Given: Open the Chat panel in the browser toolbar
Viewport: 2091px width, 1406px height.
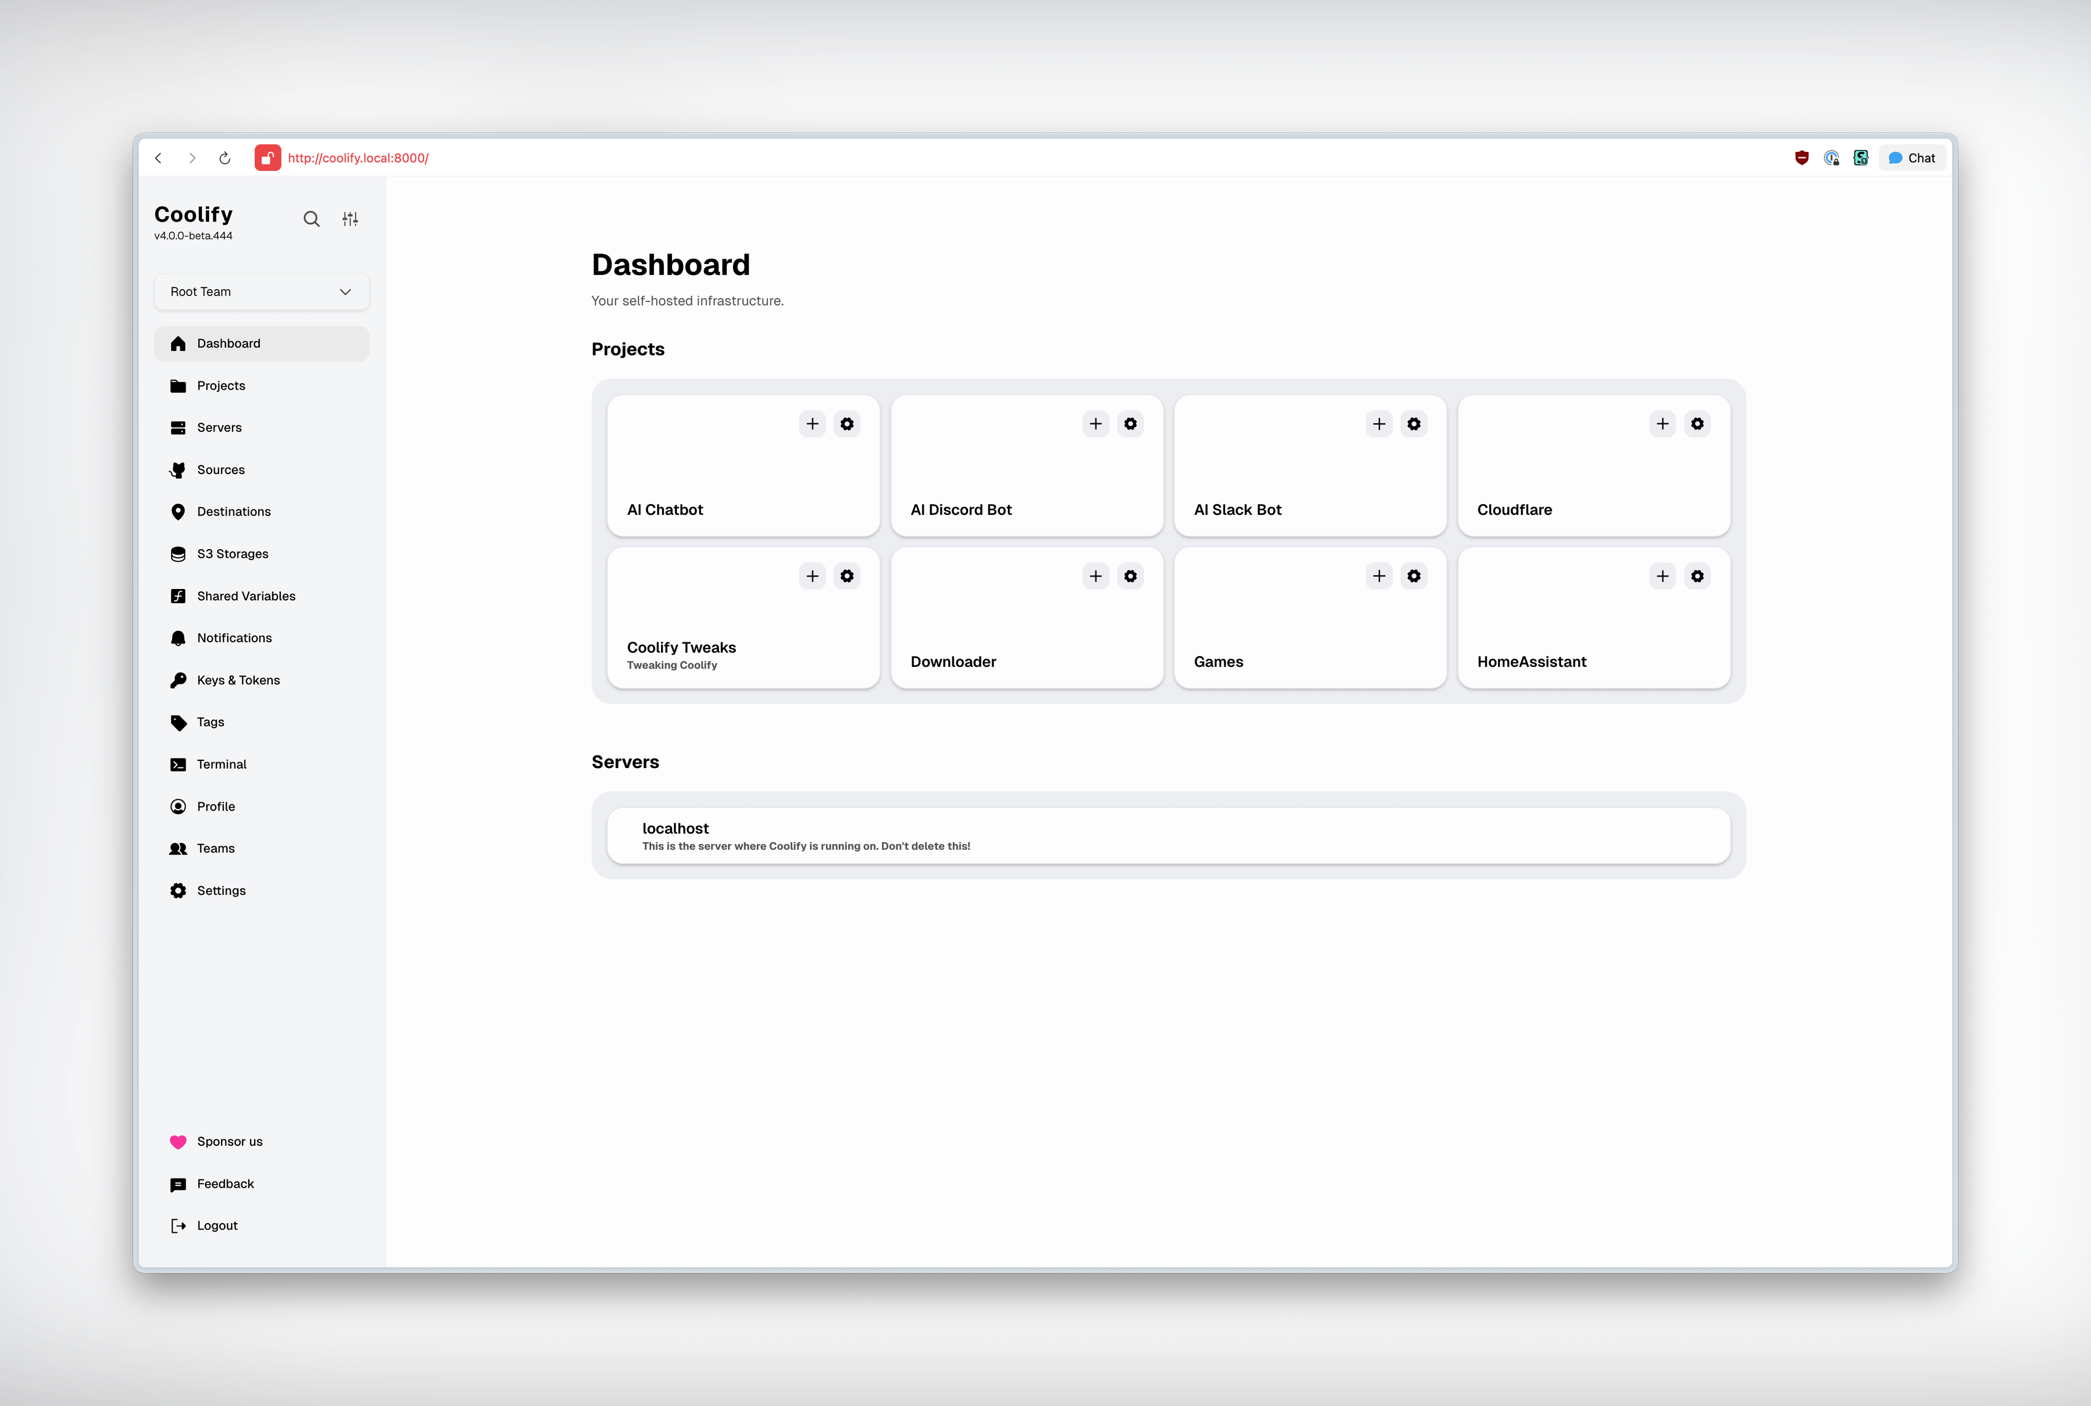Looking at the screenshot, I should pos(1912,158).
